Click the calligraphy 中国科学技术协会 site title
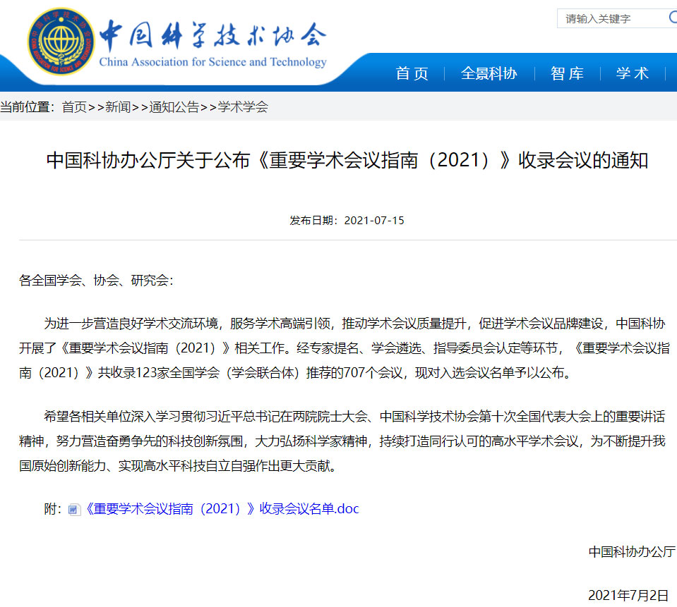 (x=212, y=34)
